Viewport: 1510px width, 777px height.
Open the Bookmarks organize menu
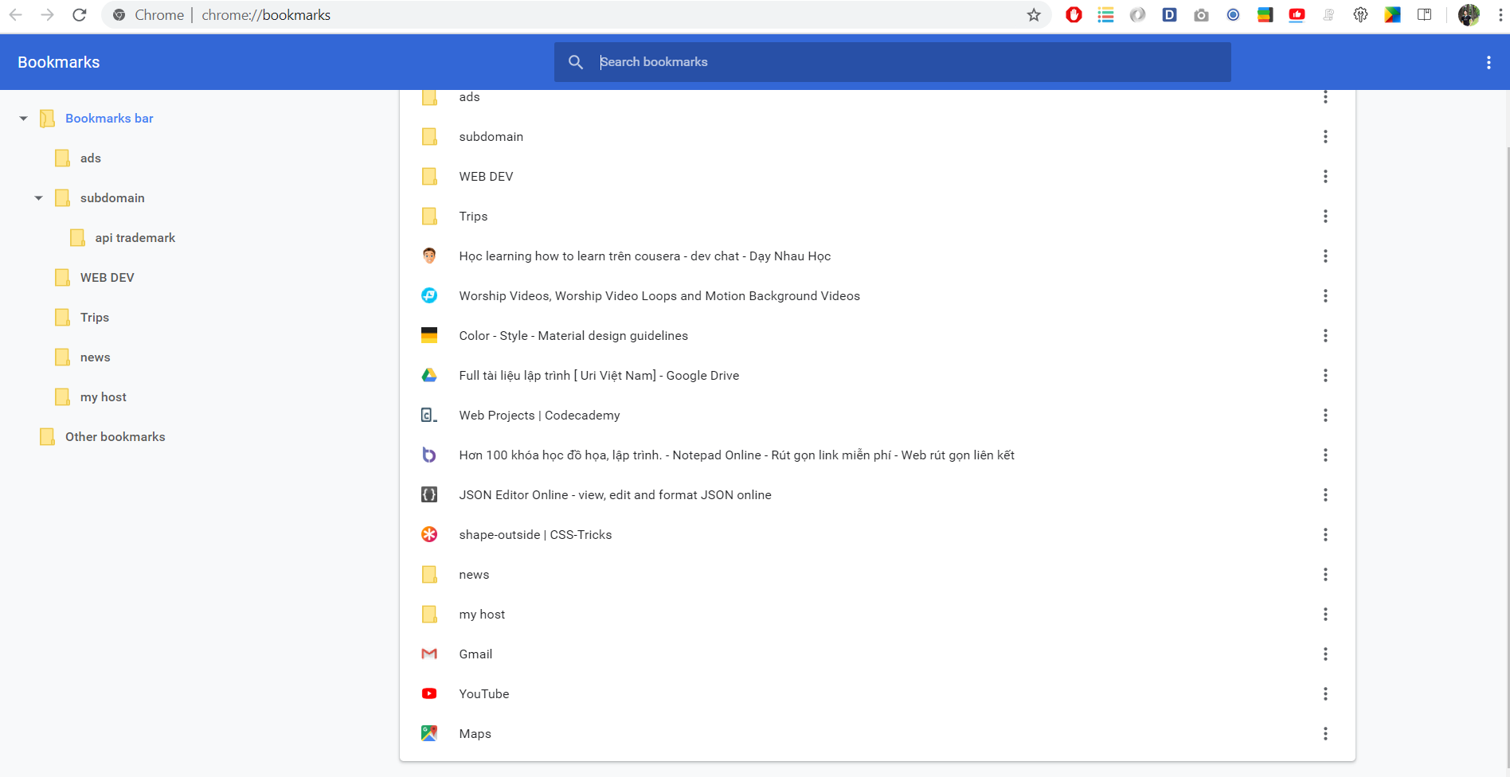click(1488, 62)
